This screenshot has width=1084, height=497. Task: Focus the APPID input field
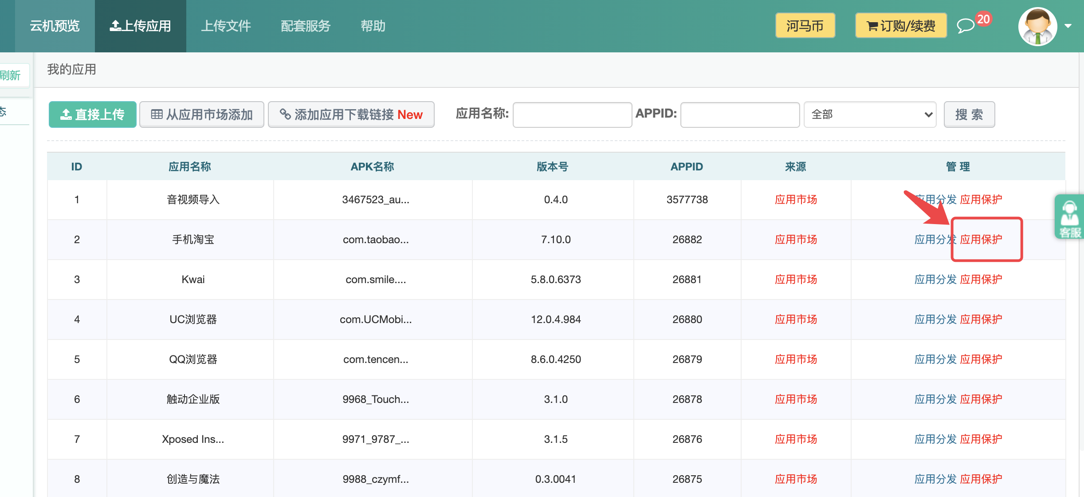pyautogui.click(x=740, y=114)
